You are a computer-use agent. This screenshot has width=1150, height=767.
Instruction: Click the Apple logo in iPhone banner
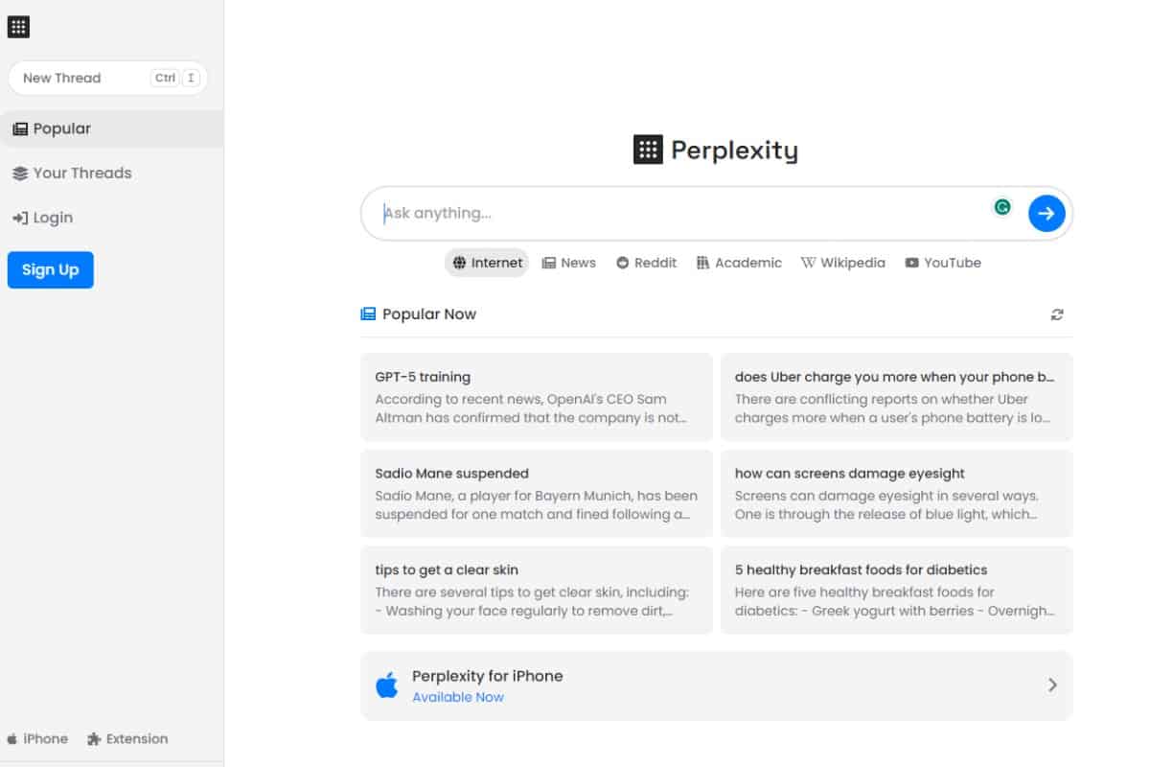[387, 686]
